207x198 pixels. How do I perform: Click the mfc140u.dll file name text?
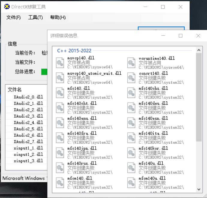(151, 163)
